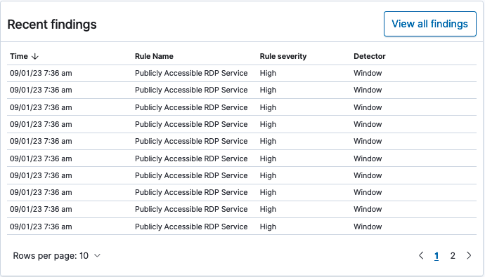Expand the Rows per page: 10 dropdown
Screen dimensions: 485x277
(57, 256)
